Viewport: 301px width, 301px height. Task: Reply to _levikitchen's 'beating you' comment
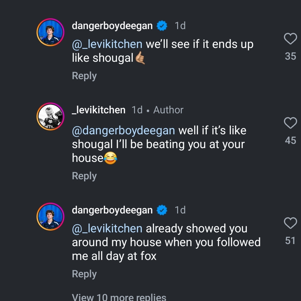point(84,176)
